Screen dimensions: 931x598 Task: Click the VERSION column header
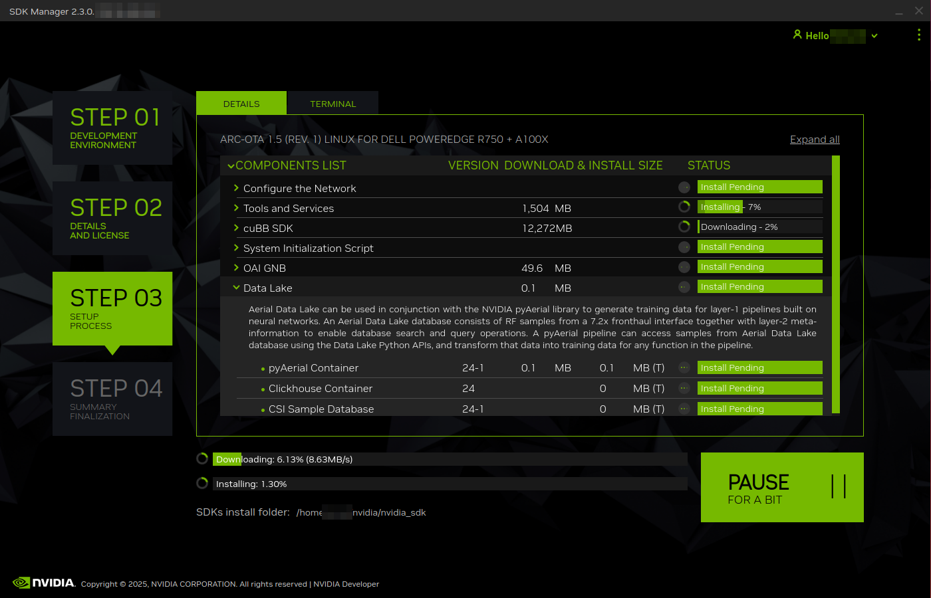click(473, 165)
